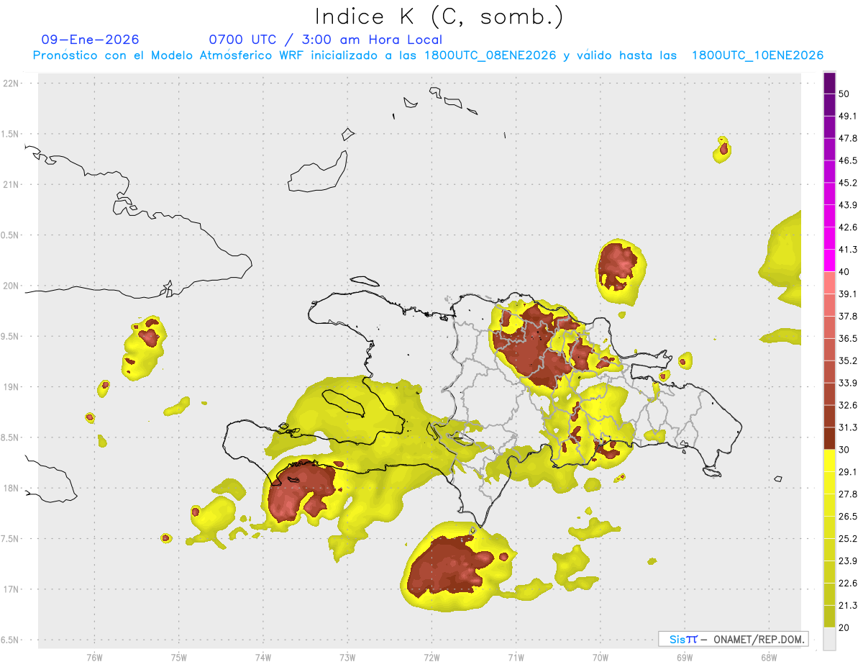The height and width of the screenshot is (667, 863).
Task: Click the colorbar value '27.8'
Action: click(x=848, y=494)
